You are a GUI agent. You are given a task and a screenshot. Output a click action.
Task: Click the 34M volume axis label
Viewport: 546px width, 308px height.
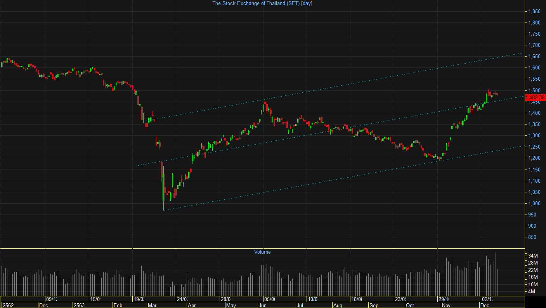(x=533, y=256)
